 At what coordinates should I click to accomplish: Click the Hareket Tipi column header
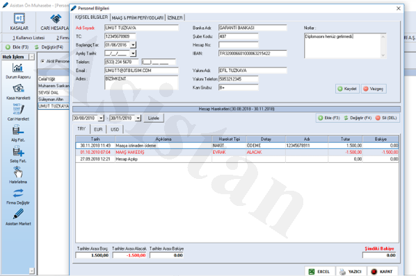(x=230, y=139)
